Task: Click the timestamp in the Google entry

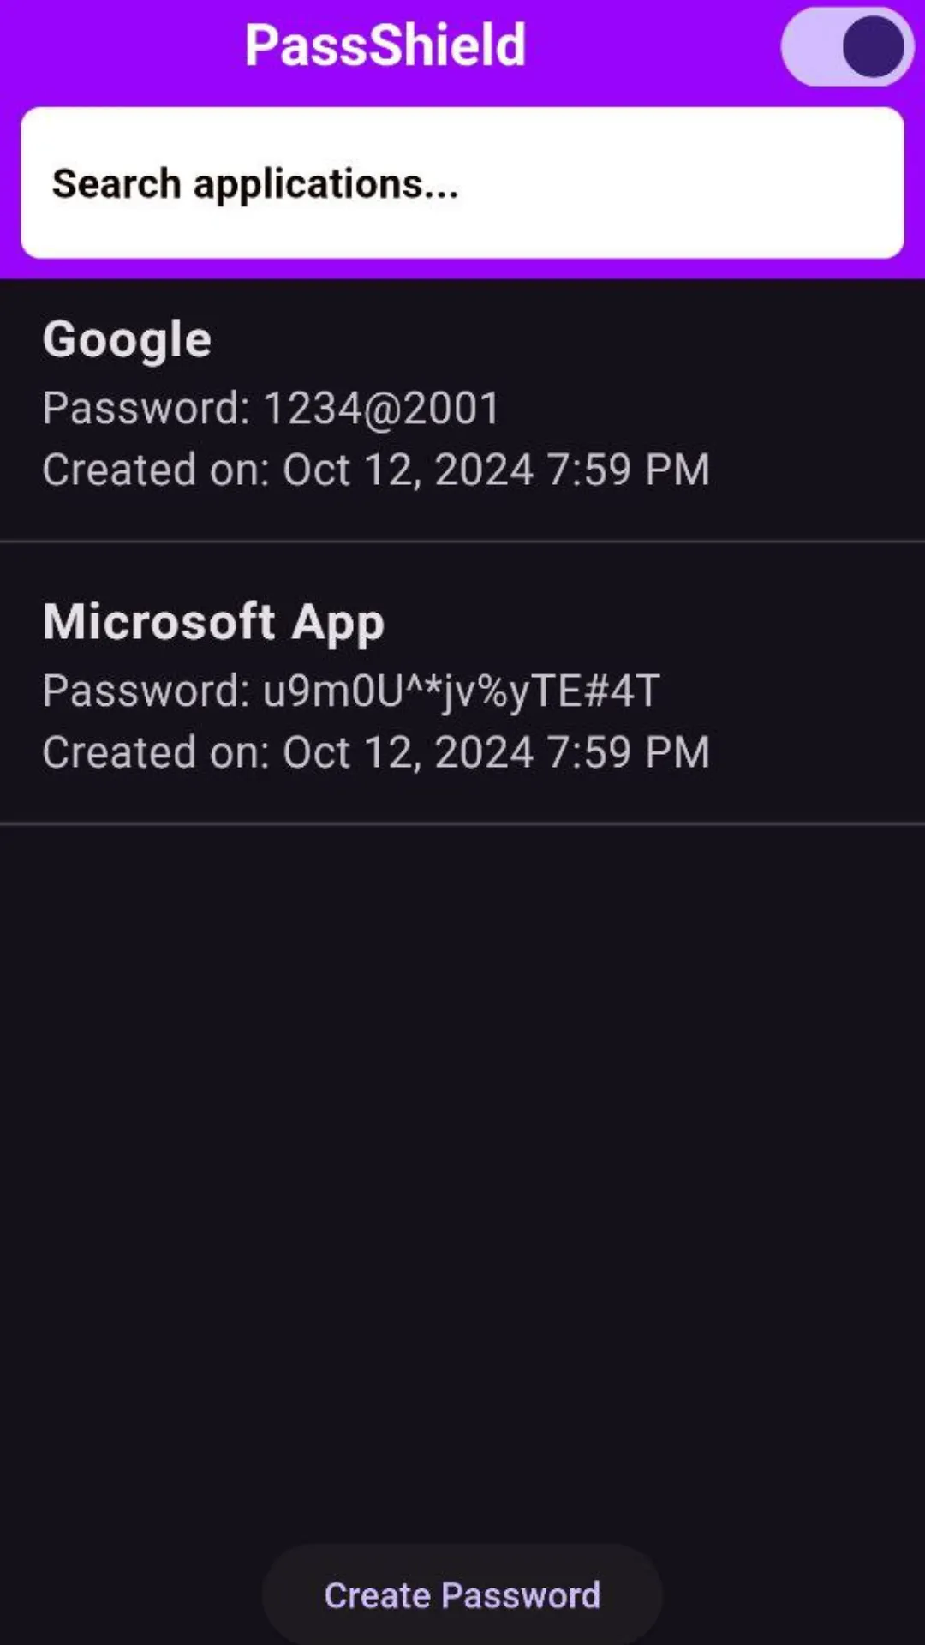Action: coord(496,470)
